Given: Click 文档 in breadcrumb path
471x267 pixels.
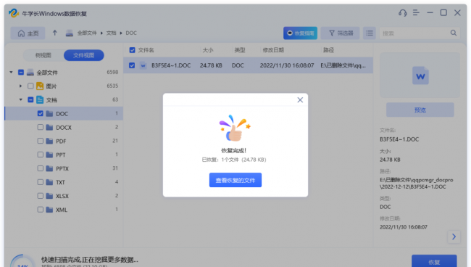Looking at the screenshot, I should [111, 33].
